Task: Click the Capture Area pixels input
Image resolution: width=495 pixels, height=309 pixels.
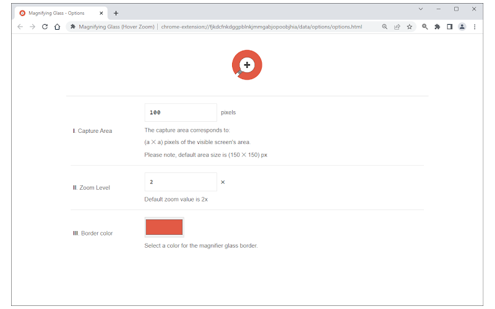Action: click(181, 112)
